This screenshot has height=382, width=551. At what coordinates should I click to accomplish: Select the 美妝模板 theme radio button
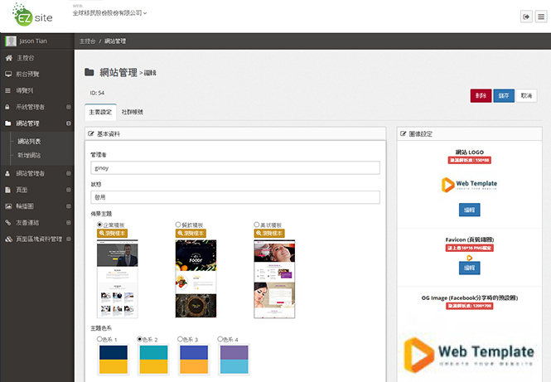[x=257, y=225]
